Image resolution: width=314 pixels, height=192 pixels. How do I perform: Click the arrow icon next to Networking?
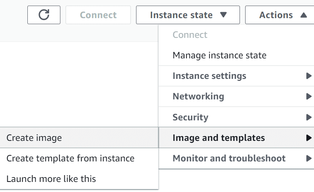point(309,97)
